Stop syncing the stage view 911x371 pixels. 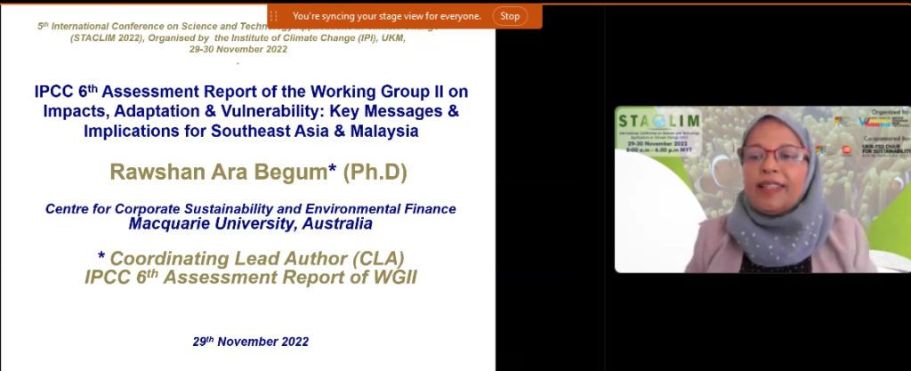510,16
